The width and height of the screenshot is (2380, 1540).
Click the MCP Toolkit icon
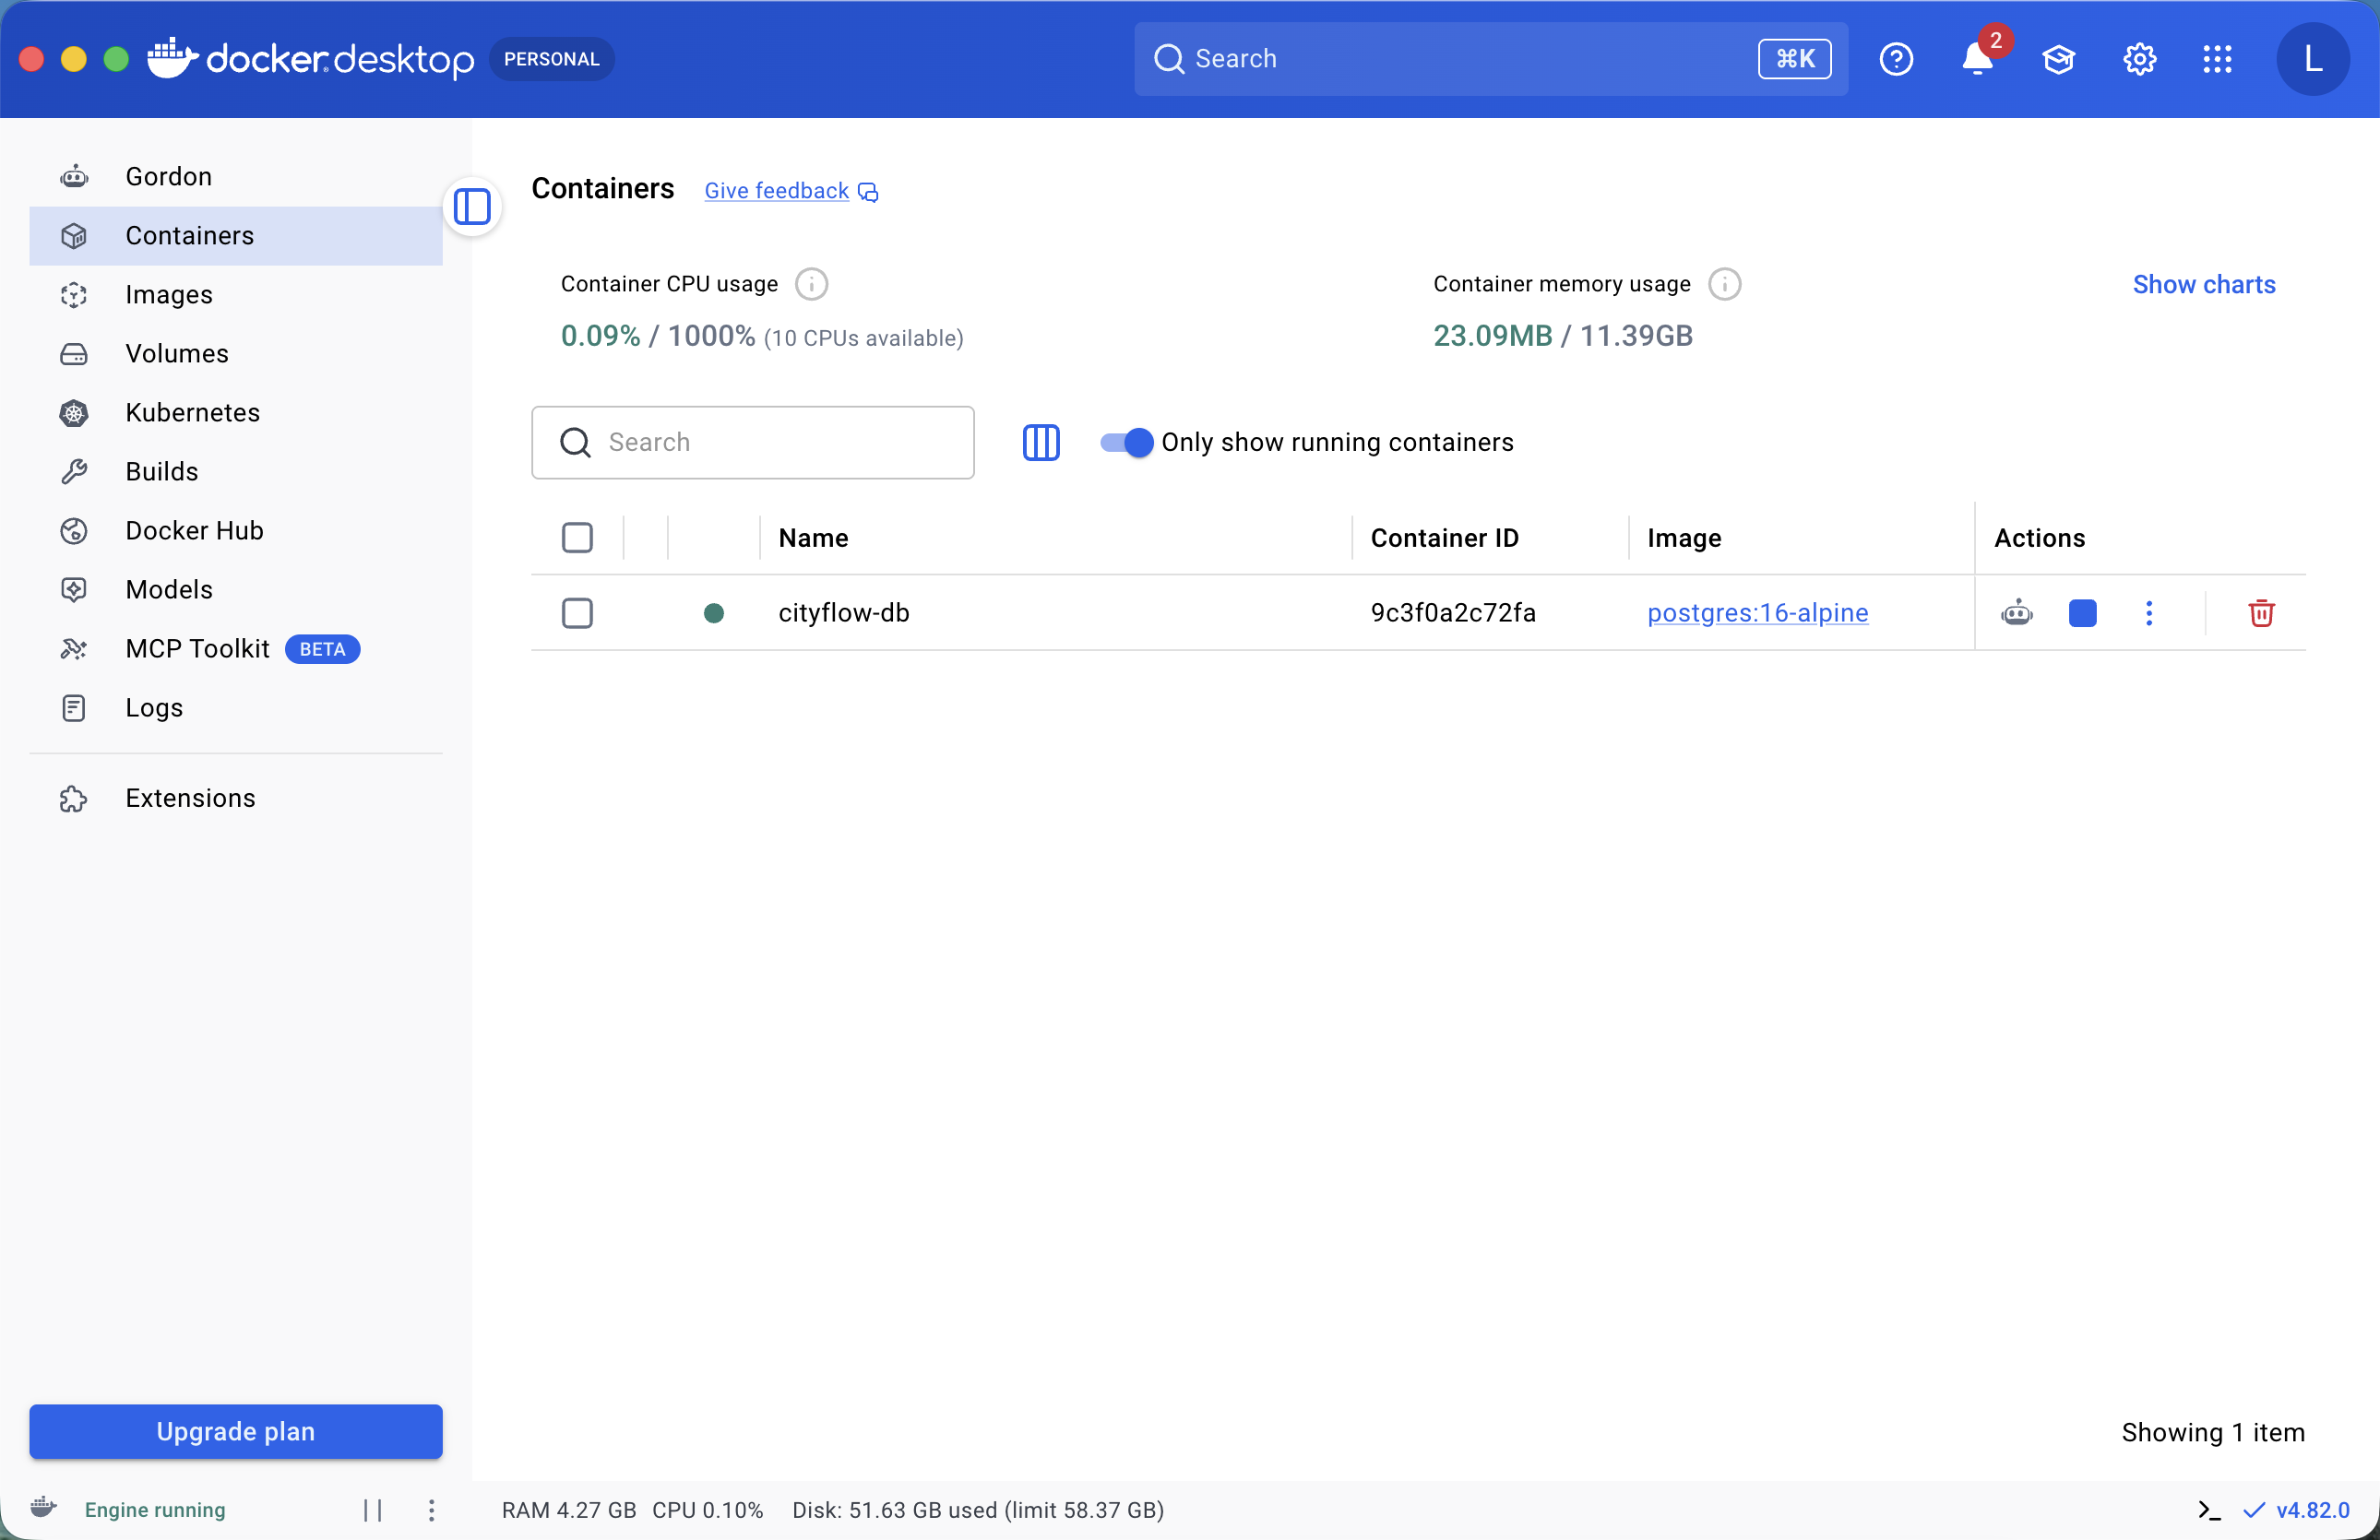74,647
